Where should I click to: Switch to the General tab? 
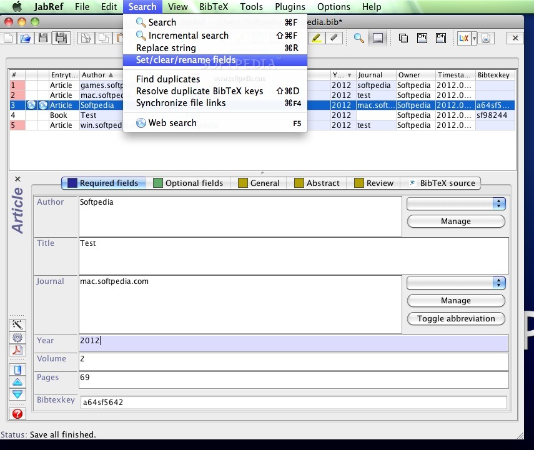259,183
